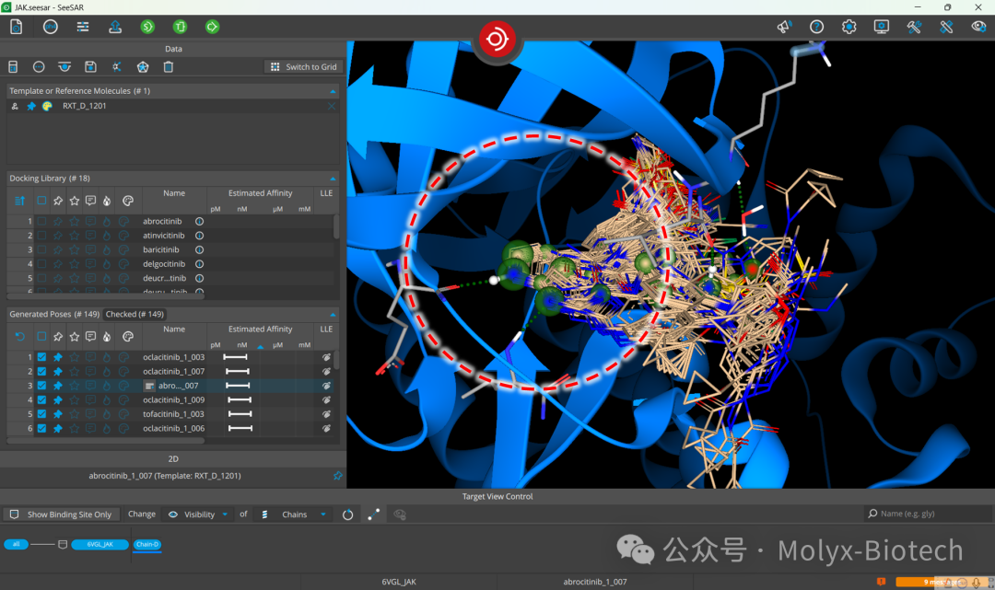Collapse Template or Reference Molecules section

333,91
